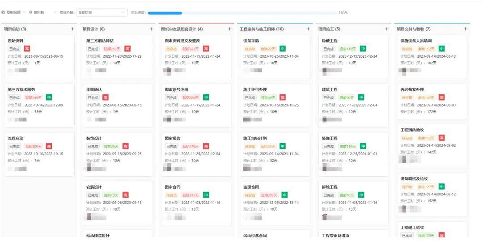
Task: Open 项目阶段 全部阶段 combo box
Action: tap(102, 13)
